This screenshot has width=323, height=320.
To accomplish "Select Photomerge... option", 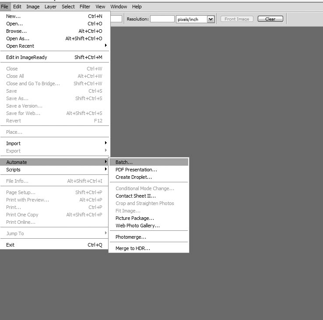I will (x=149, y=237).
